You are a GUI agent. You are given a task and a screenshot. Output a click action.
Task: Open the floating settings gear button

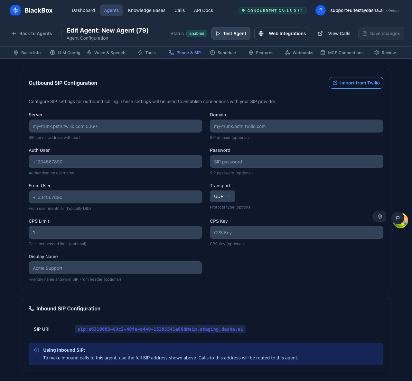point(380,217)
